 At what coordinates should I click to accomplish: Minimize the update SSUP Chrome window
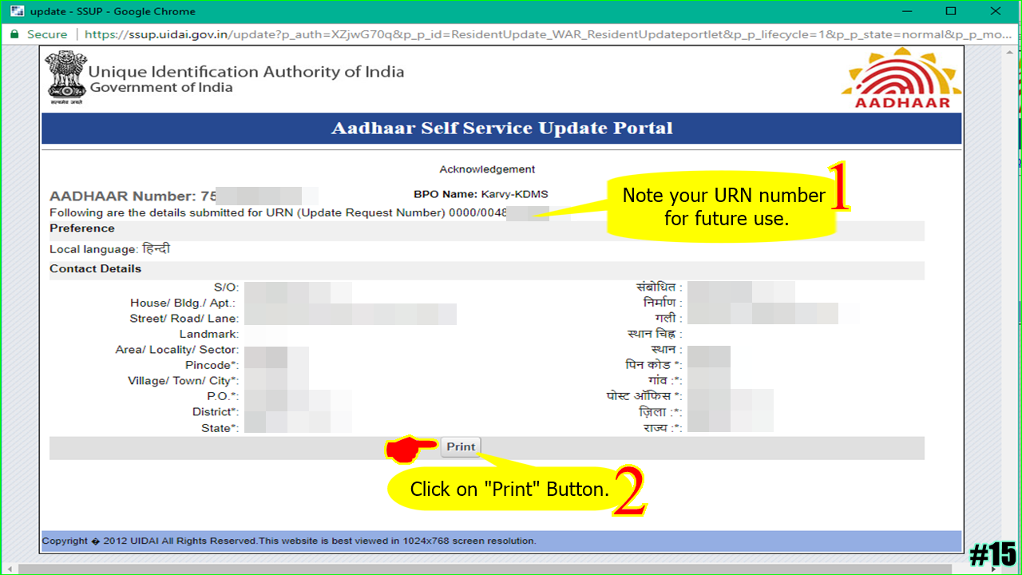(906, 11)
